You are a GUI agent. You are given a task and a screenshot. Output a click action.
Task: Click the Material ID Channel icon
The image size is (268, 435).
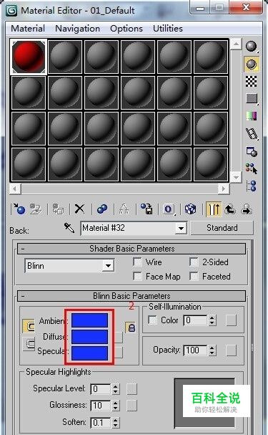169,209
